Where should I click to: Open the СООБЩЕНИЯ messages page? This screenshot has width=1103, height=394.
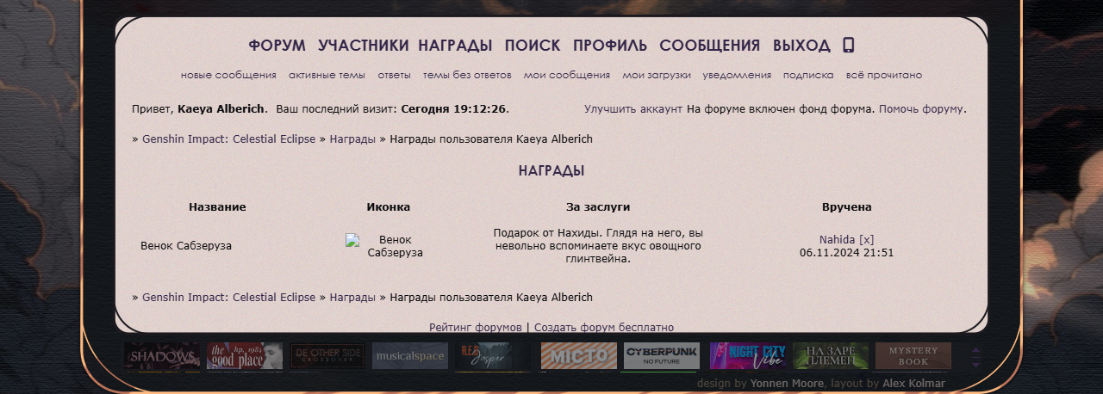pos(710,46)
